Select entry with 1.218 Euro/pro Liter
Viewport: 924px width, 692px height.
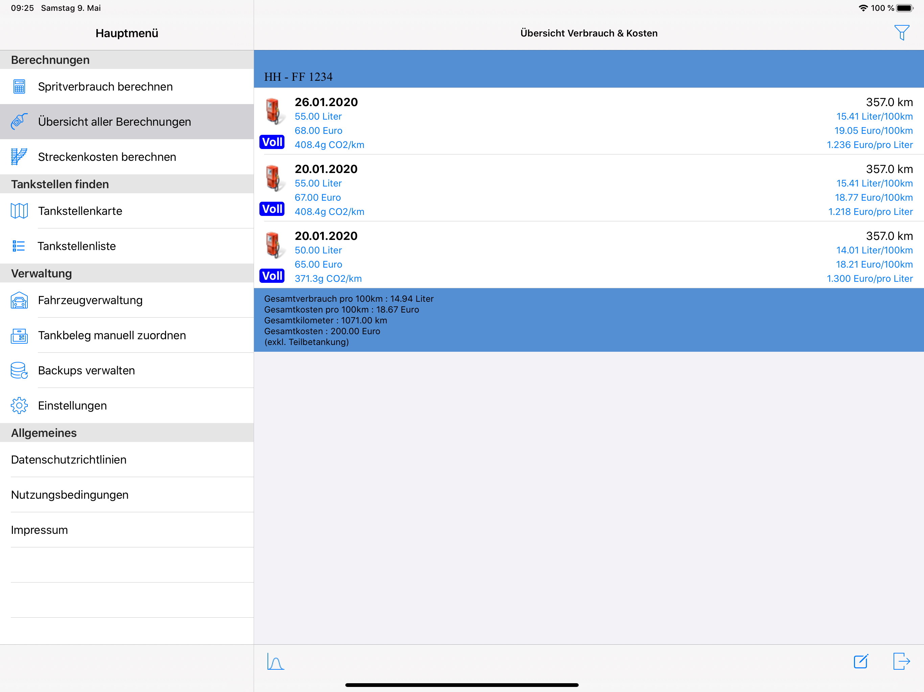[589, 188]
